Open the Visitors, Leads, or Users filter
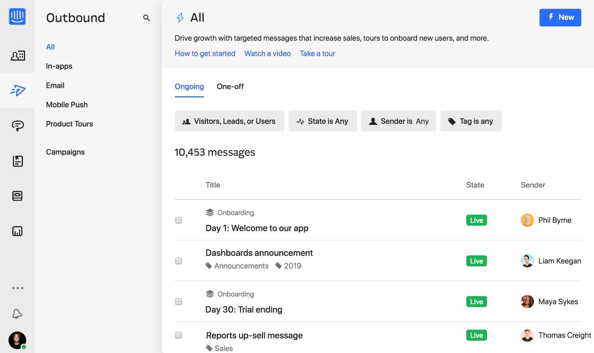 point(229,121)
